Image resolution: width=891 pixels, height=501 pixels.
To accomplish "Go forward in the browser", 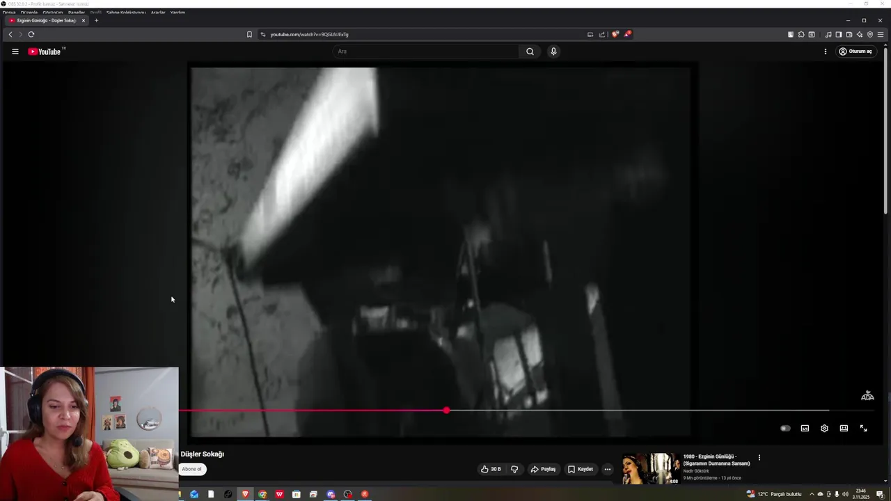I will point(20,34).
